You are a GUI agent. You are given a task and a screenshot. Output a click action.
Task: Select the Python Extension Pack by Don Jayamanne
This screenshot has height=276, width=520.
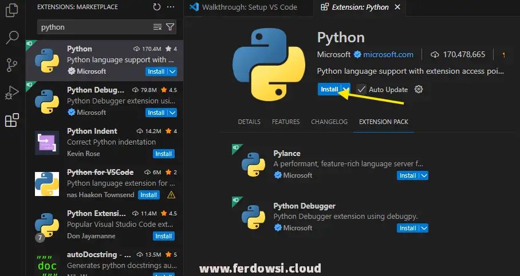point(104,225)
